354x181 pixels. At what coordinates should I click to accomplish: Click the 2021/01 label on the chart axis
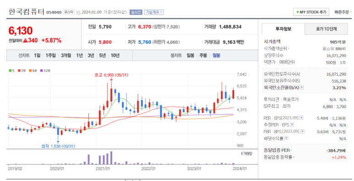(103, 168)
